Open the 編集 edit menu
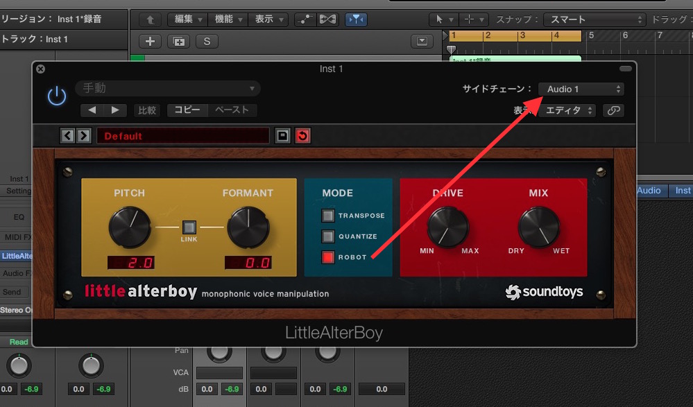Viewport: 693px width, 407px height. pos(188,19)
